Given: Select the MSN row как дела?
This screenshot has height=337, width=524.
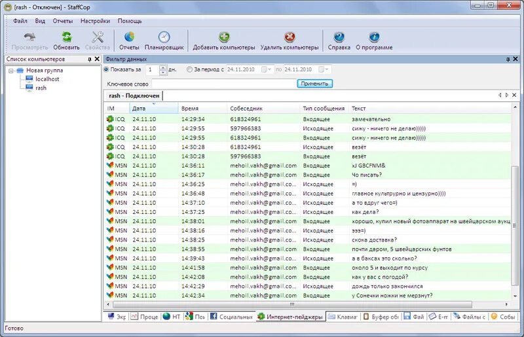Looking at the screenshot, I should 307,212.
